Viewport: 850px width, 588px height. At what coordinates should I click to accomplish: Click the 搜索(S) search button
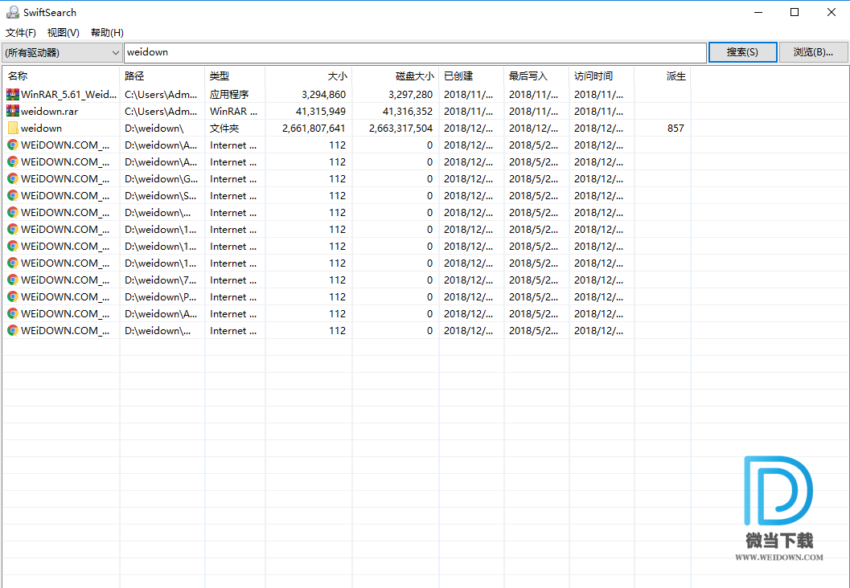pos(743,52)
